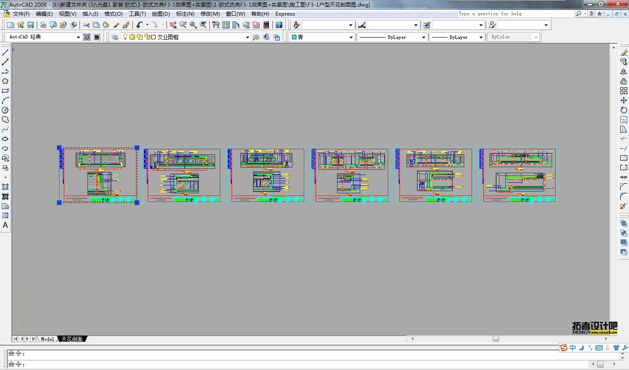629x370 pixels.
Task: Expand the layer dropdown 文业图框
Action: click(x=186, y=37)
